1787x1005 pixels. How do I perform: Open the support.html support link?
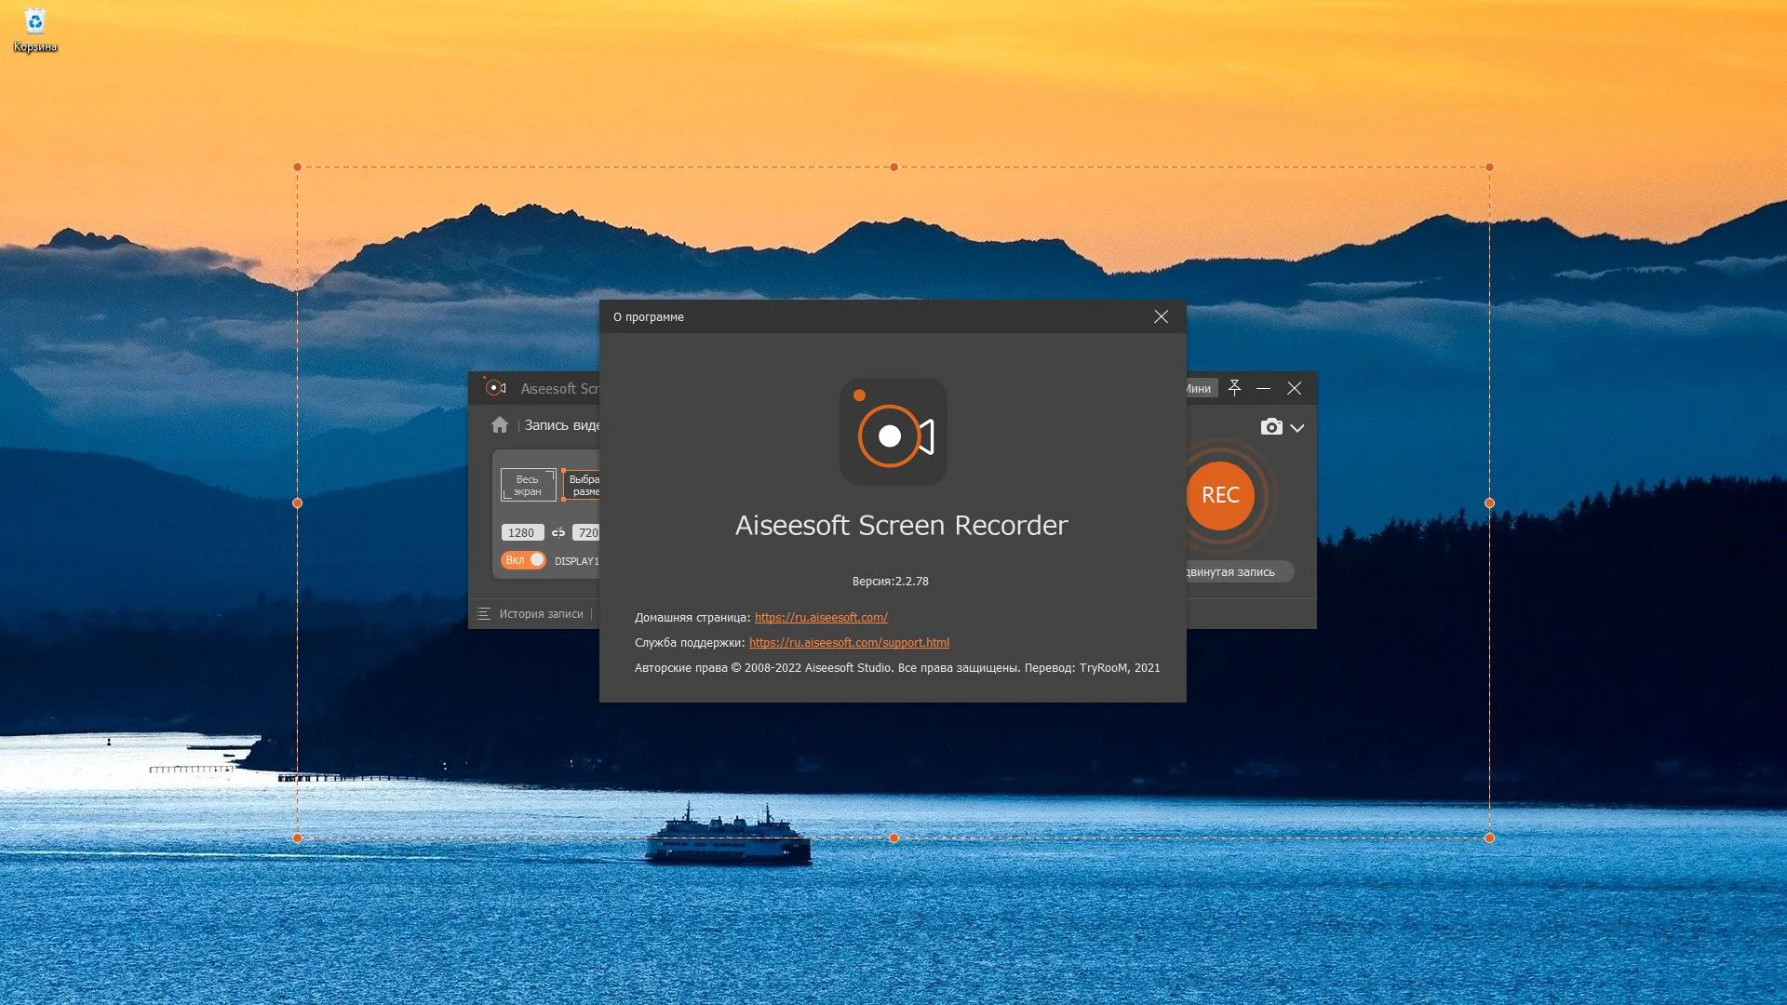pyautogui.click(x=849, y=643)
